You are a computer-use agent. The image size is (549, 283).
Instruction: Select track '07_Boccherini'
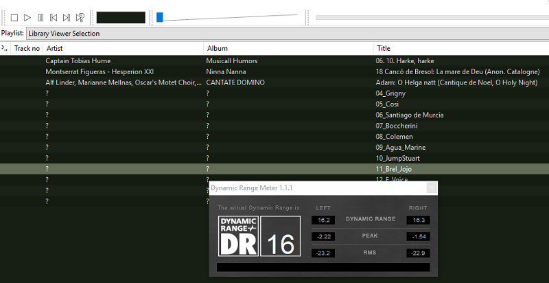coord(397,126)
